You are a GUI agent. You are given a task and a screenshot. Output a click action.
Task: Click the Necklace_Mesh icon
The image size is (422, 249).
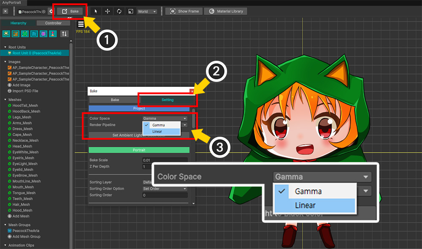[10, 141]
